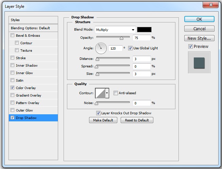Image resolution: width=222 pixels, height=169 pixels.
Task: Select Blending Options: Default
Action: [x=33, y=28]
